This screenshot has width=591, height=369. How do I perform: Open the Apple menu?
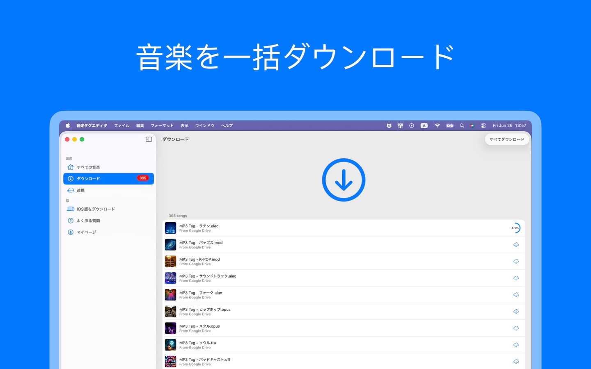pyautogui.click(x=68, y=125)
